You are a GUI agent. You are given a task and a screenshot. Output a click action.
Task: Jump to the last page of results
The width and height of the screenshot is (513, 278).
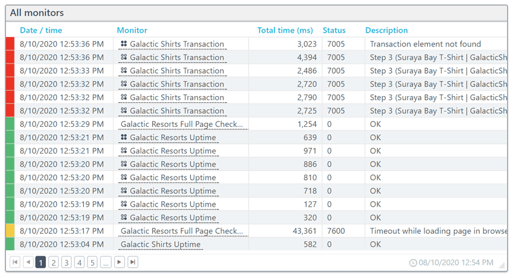point(133,262)
